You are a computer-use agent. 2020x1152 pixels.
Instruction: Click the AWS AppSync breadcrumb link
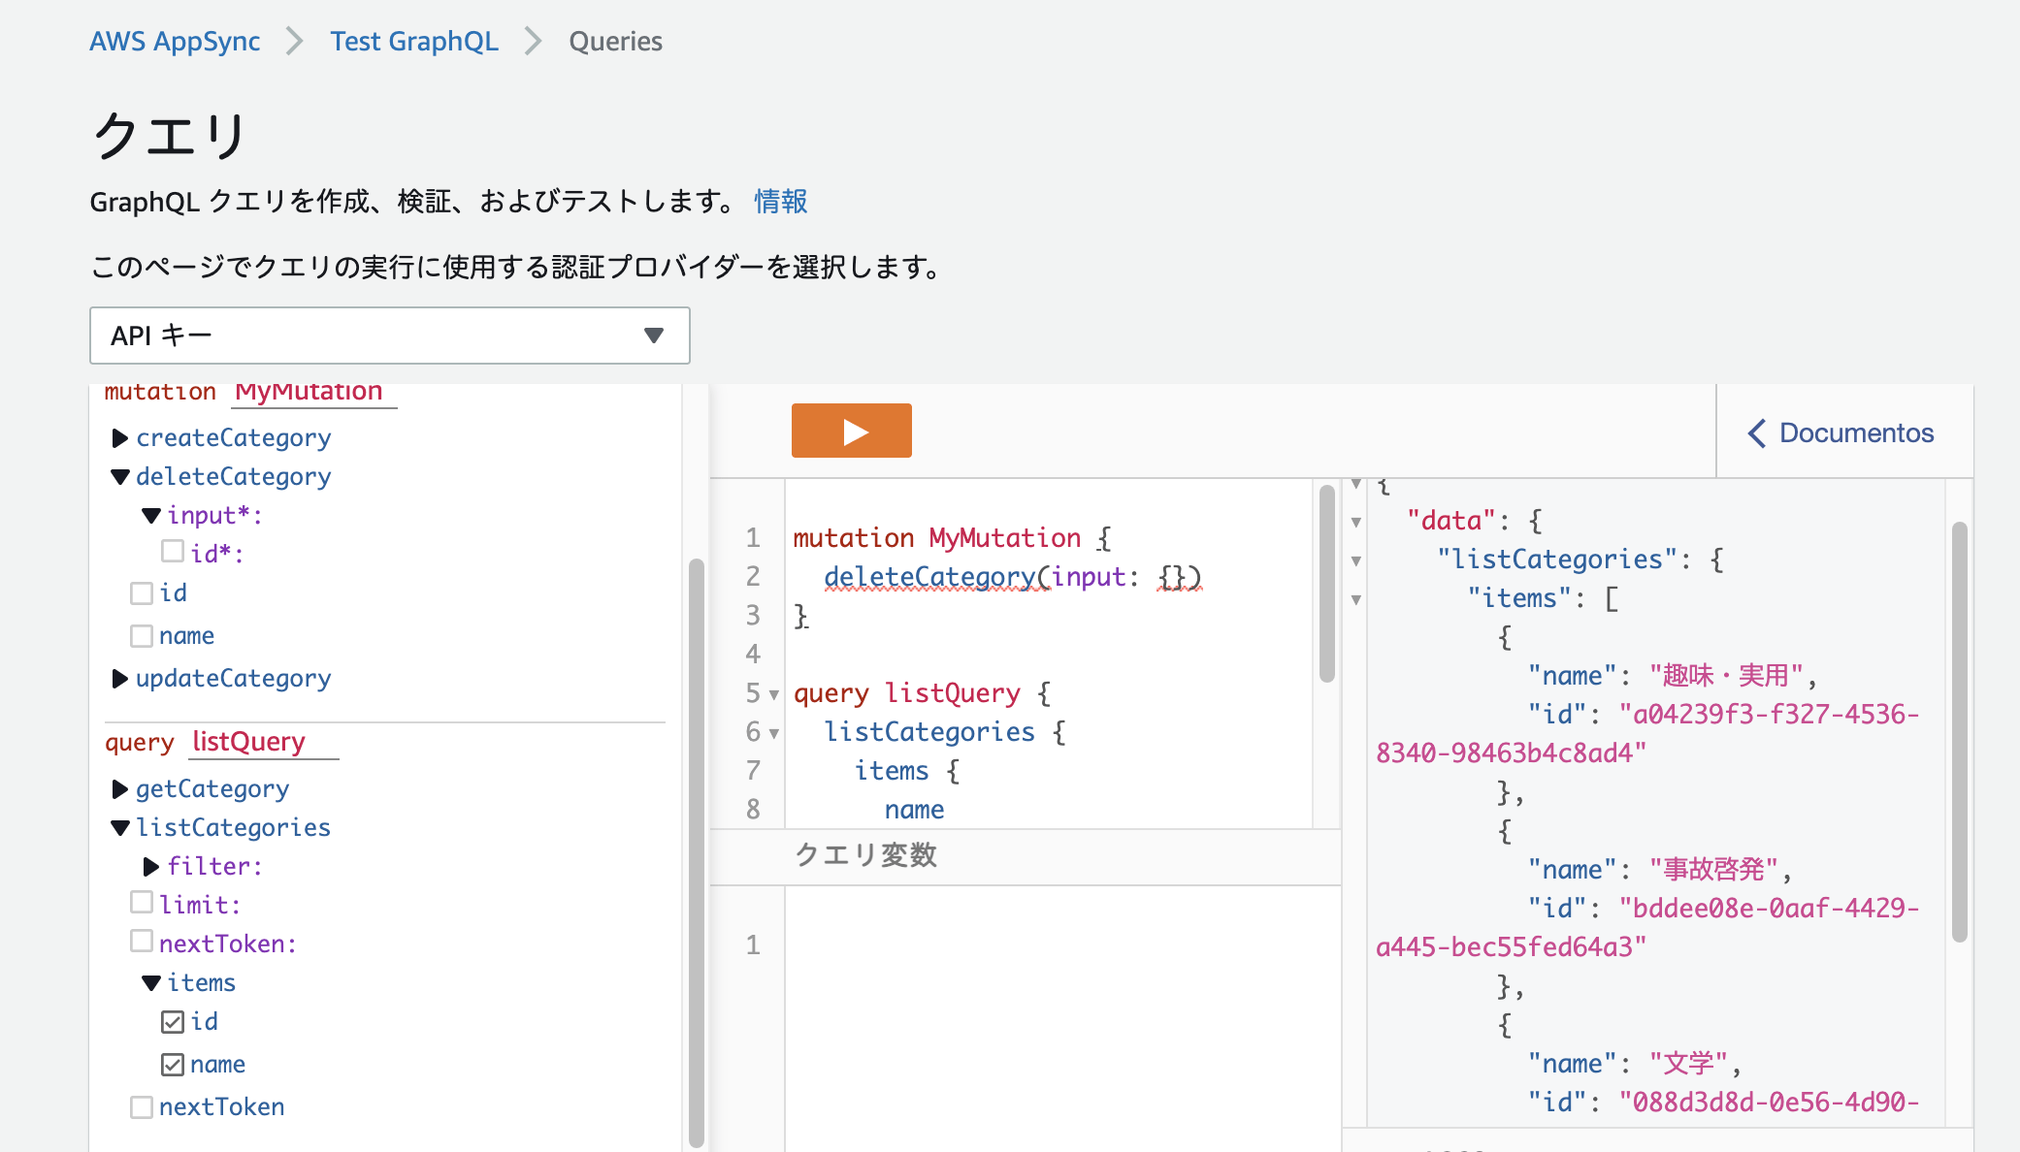[175, 42]
